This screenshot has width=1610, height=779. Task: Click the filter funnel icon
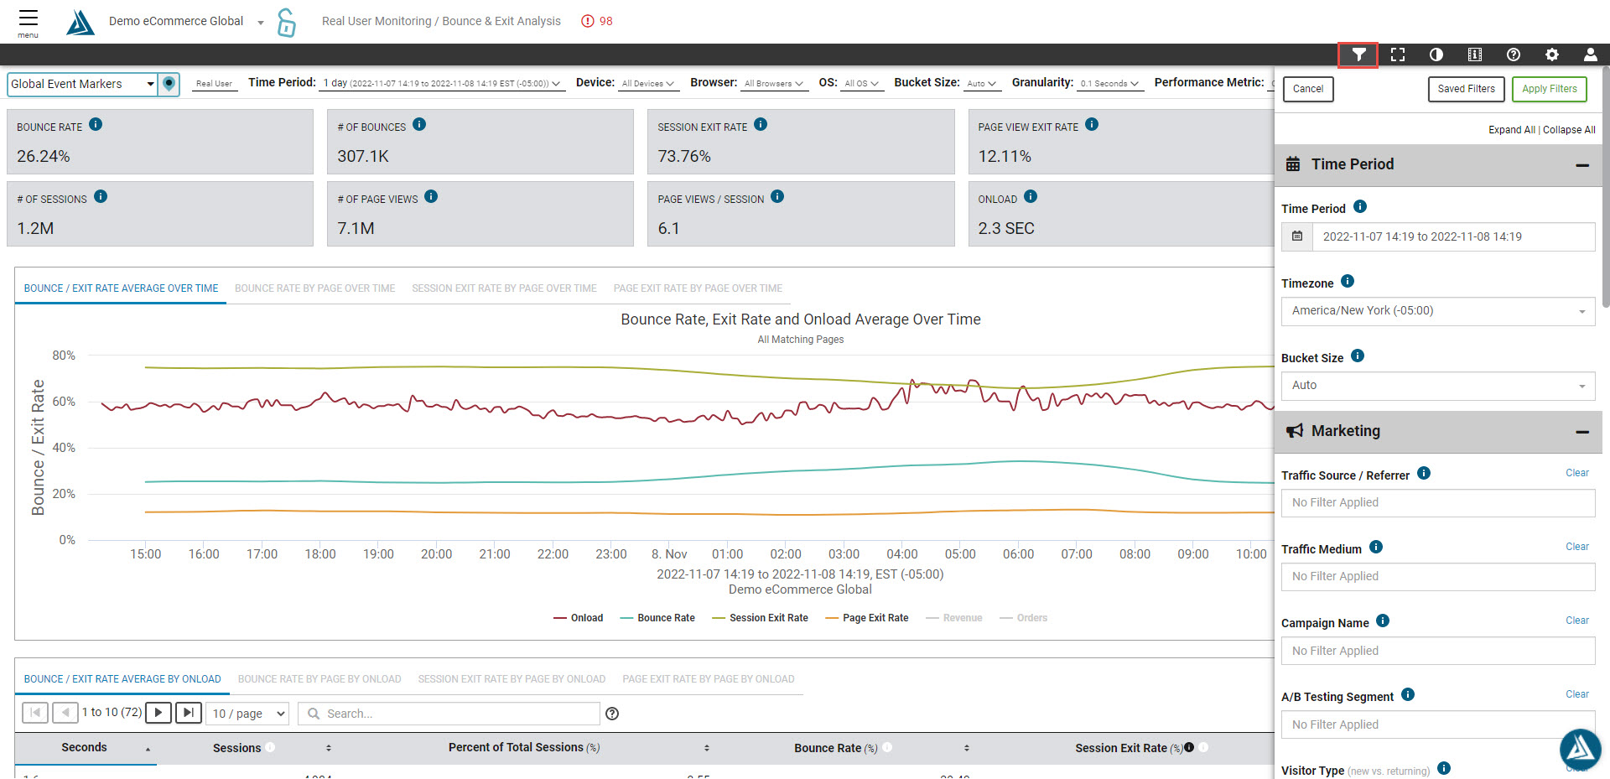[x=1358, y=55]
